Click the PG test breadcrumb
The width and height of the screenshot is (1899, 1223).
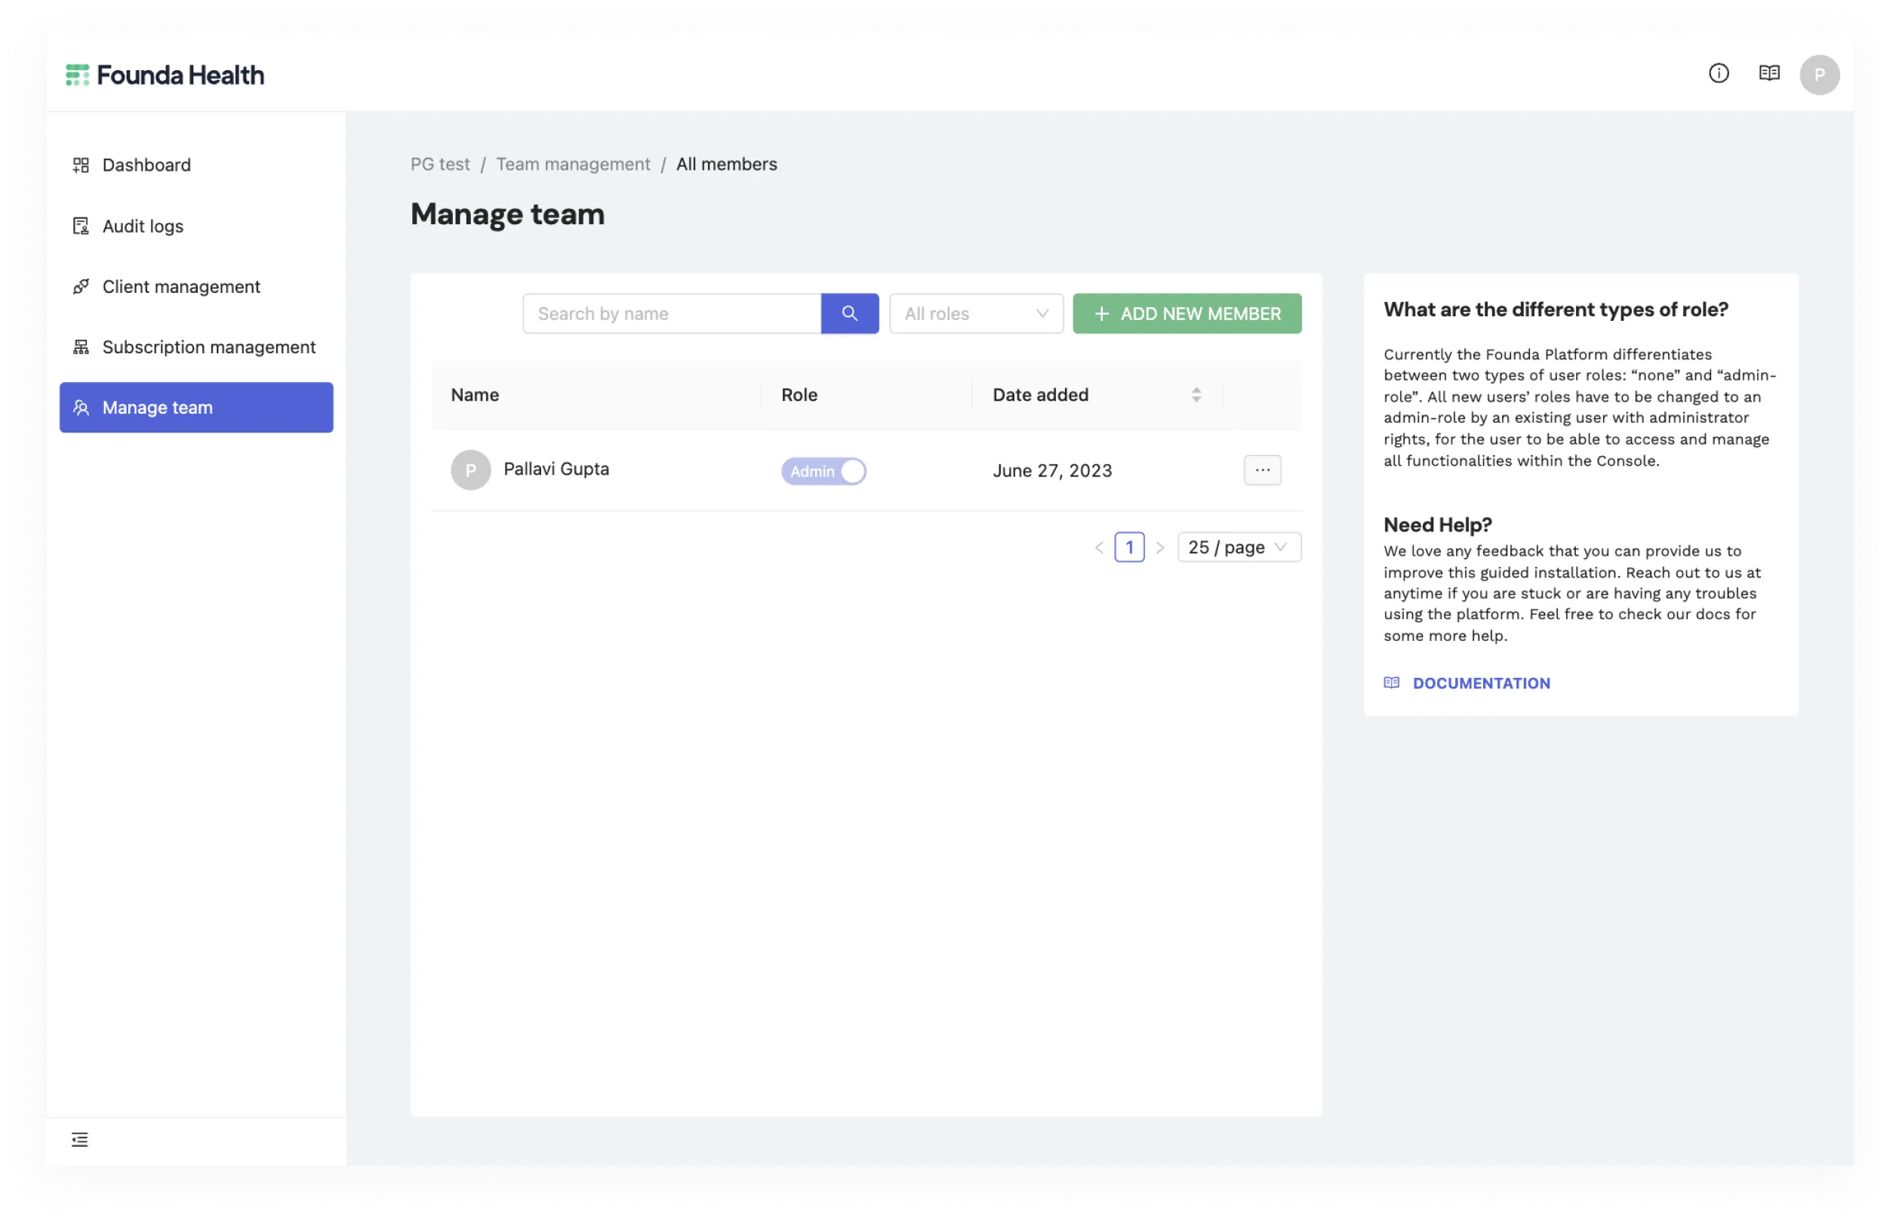(440, 164)
